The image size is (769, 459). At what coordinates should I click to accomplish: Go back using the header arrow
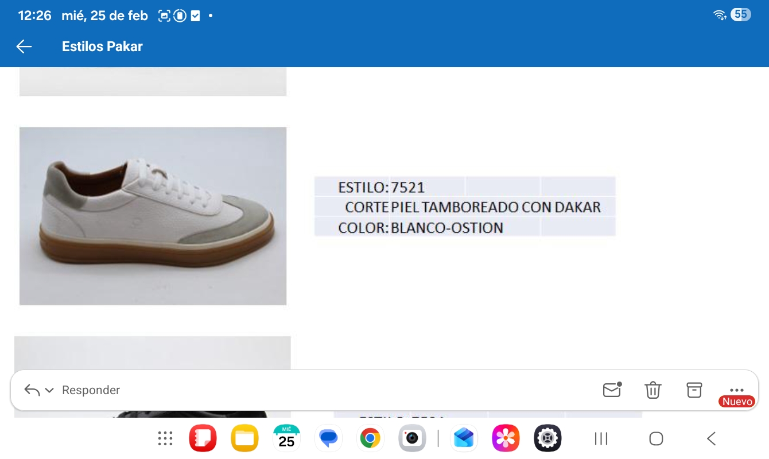click(24, 46)
